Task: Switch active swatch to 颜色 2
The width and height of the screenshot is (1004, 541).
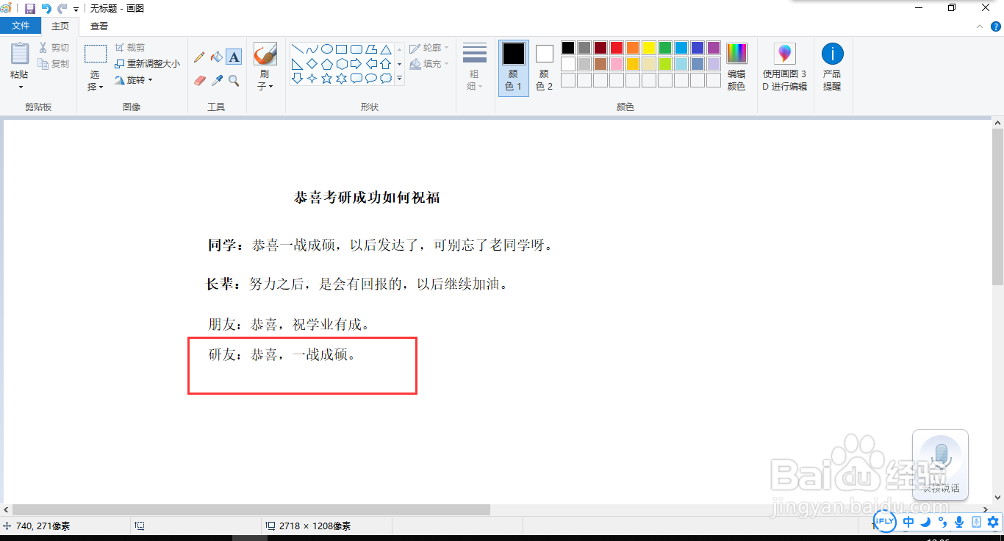Action: pos(544,66)
